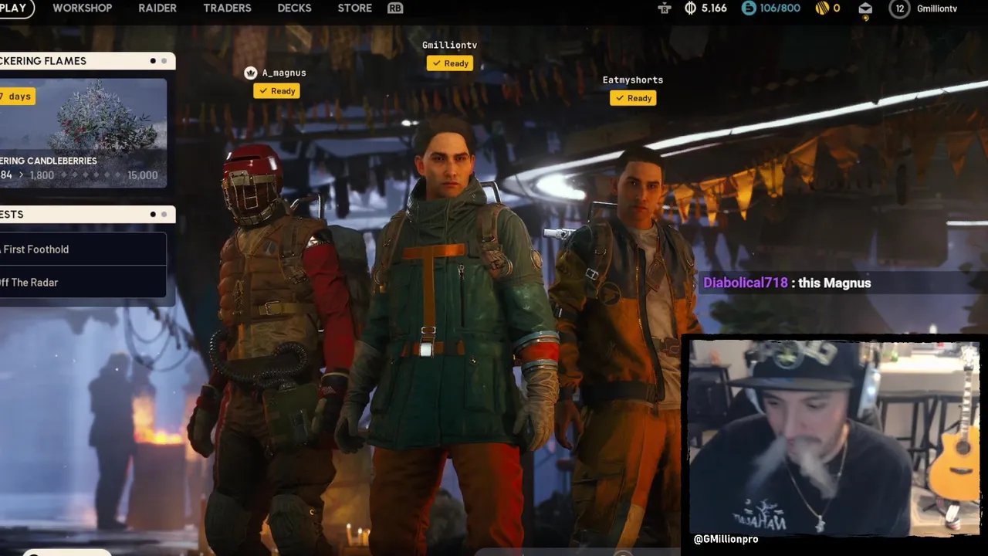Open the level 12 profile badge
988x556 pixels.
click(x=899, y=8)
